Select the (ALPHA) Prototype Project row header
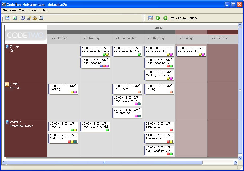244x171 pixels. (26, 138)
